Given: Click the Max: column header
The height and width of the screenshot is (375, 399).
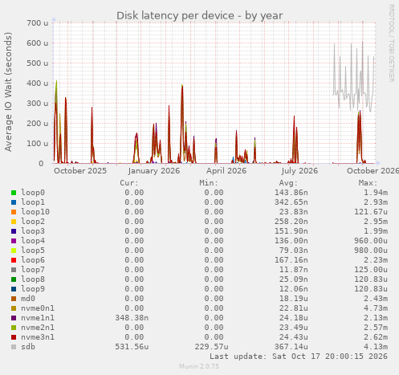Looking at the screenshot, I should [368, 183].
